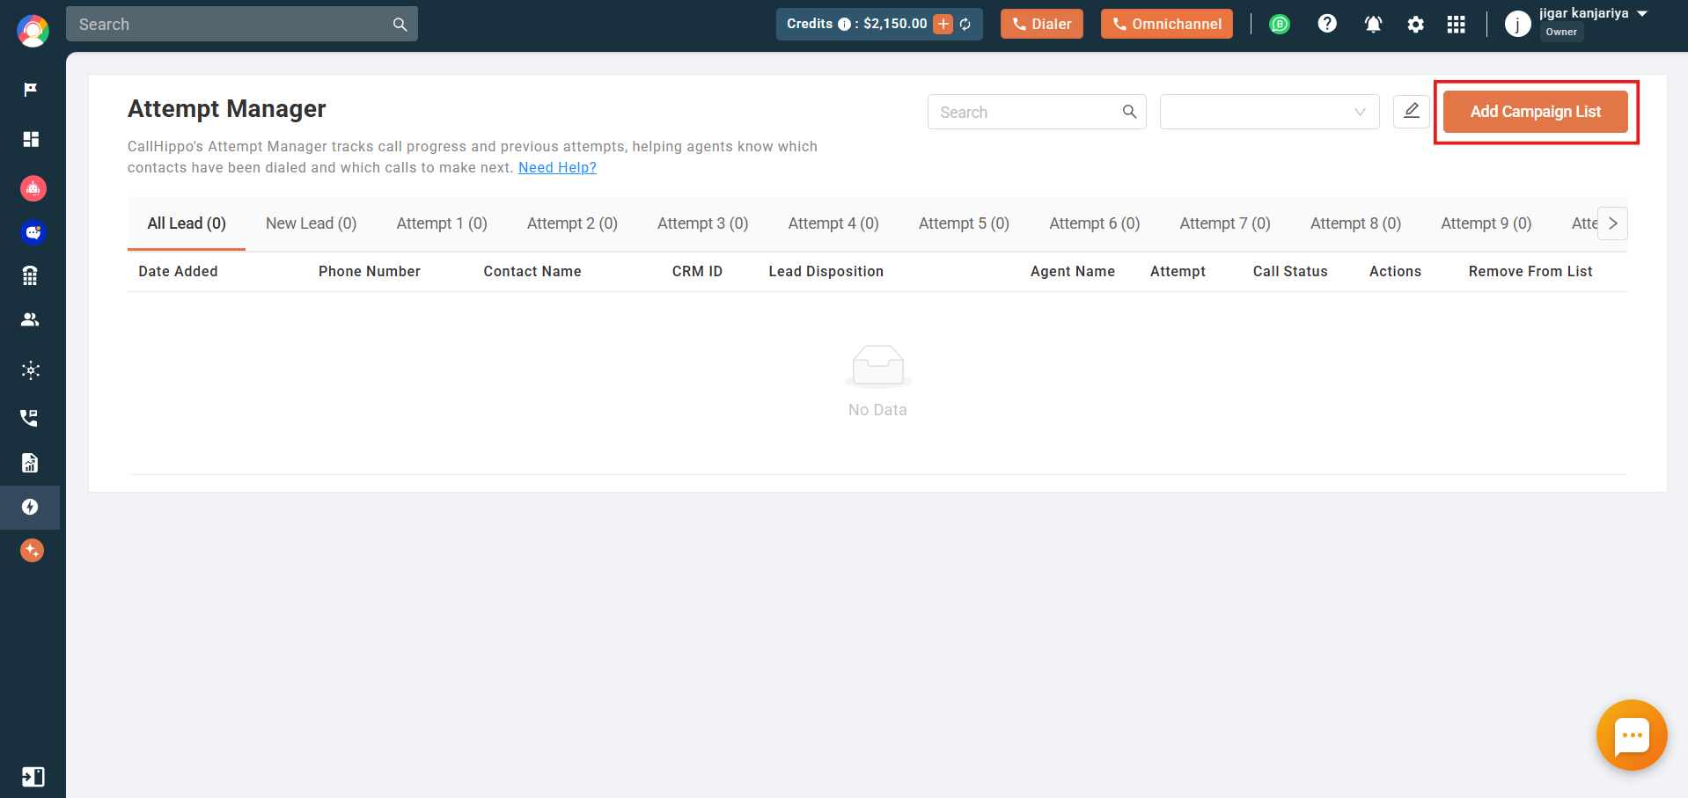Click the edit pencil icon
1688x798 pixels.
tap(1411, 112)
